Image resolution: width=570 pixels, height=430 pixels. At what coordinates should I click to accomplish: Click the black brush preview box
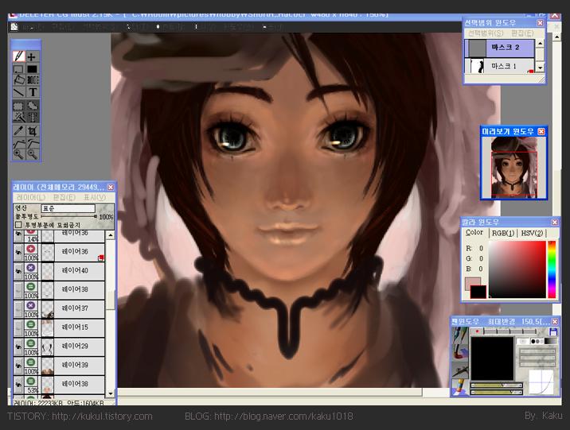(492, 358)
